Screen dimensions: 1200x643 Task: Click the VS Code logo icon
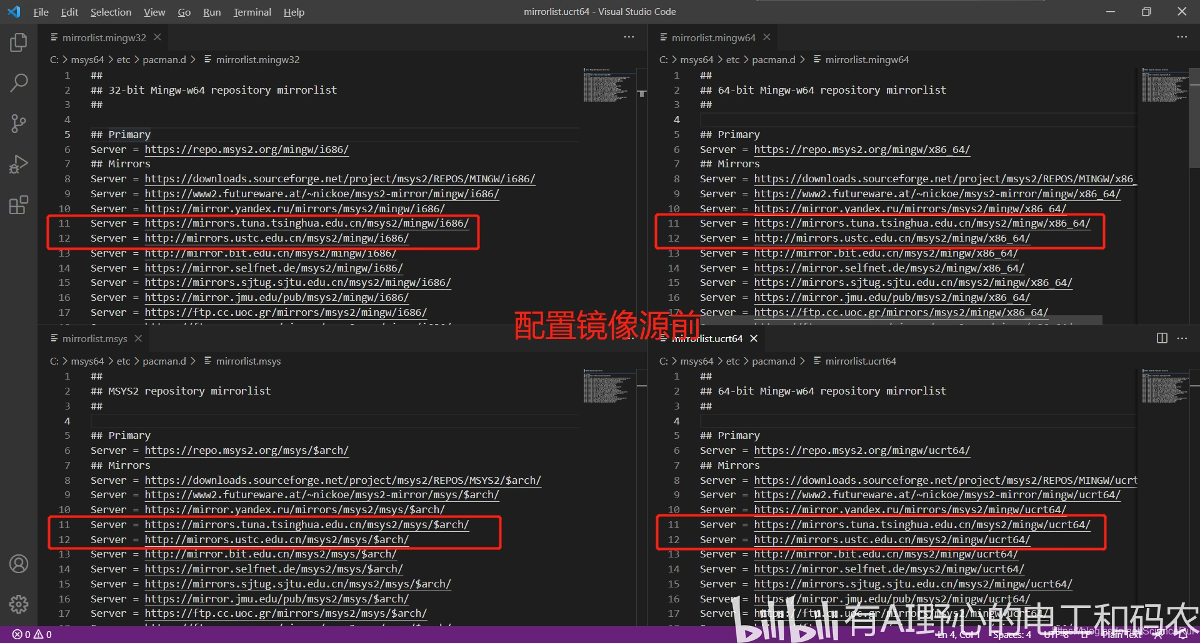tap(14, 12)
